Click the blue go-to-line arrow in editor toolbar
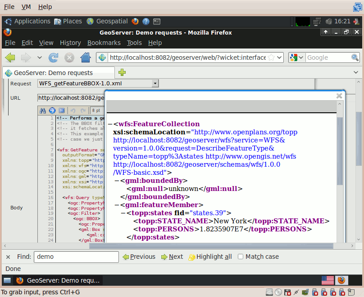The width and height of the screenshot is (364, 297). [x=52, y=111]
